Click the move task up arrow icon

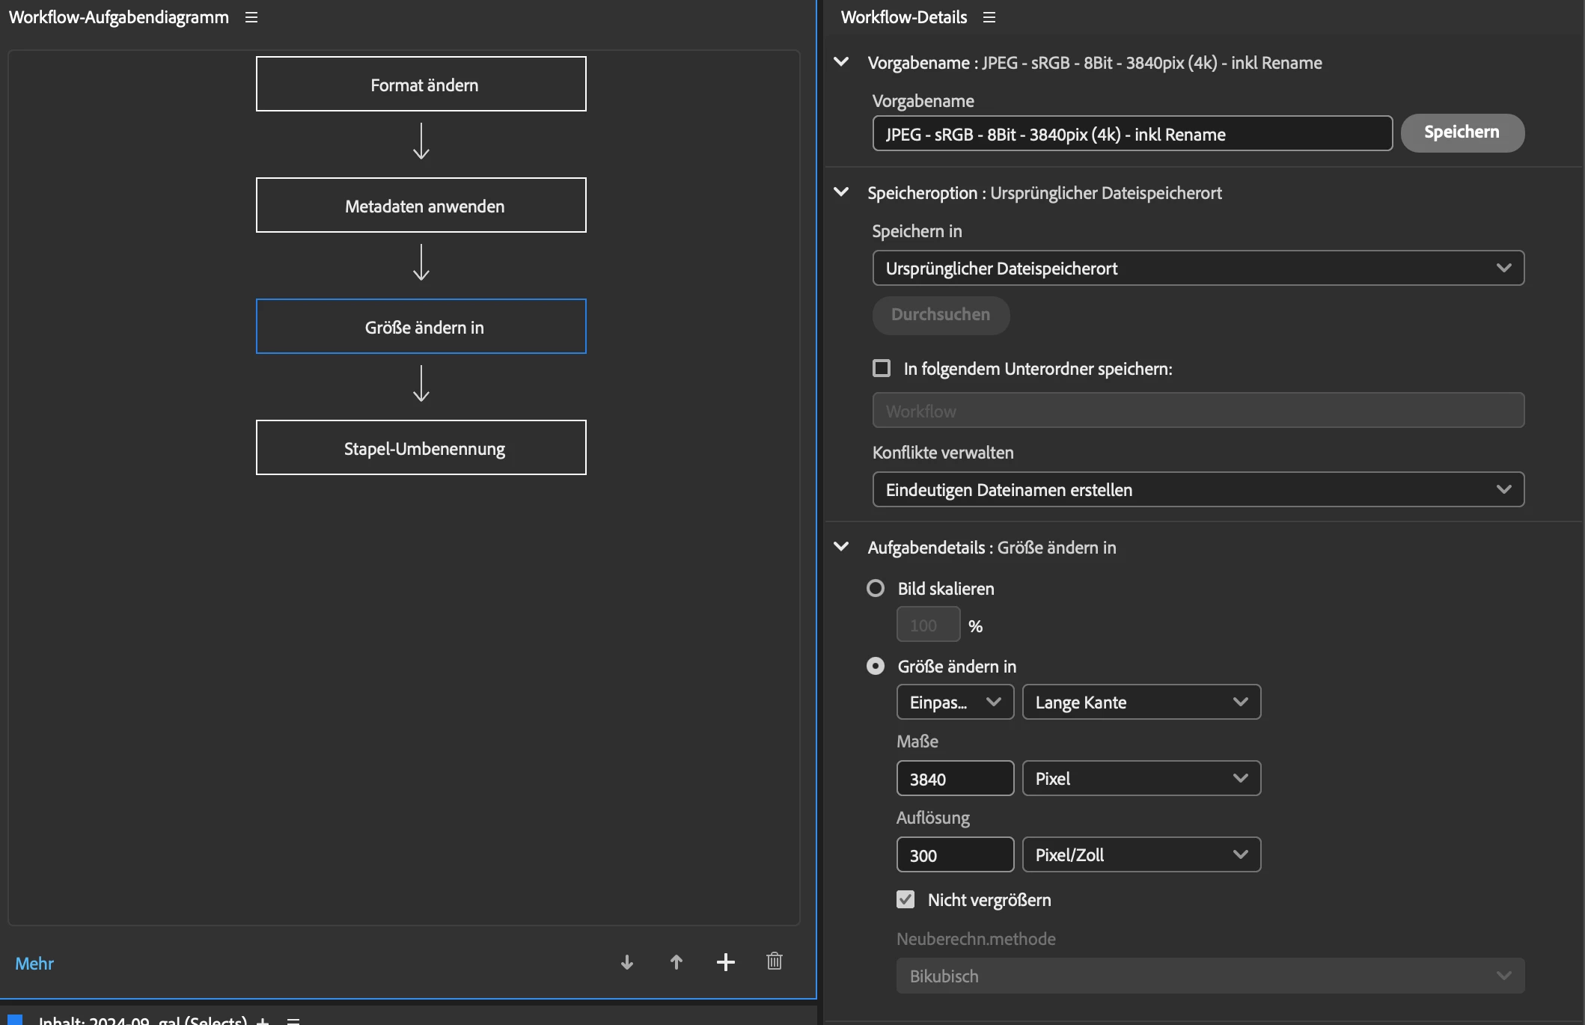(677, 962)
